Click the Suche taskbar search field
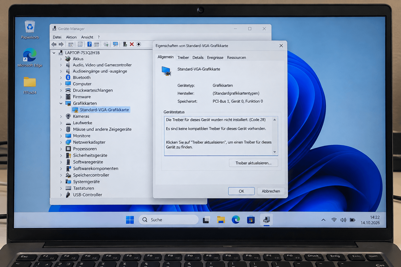401x267 pixels. pyautogui.click(x=168, y=220)
